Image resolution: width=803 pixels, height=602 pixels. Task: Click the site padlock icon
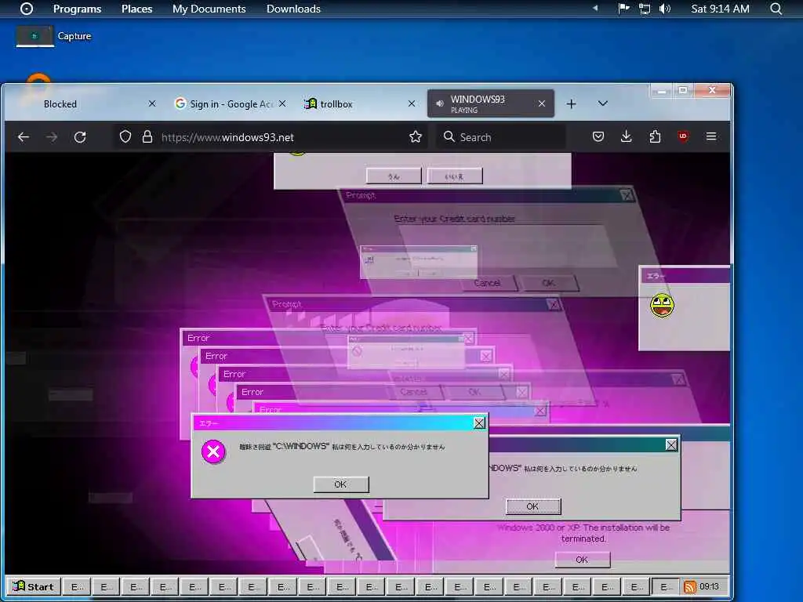point(147,136)
